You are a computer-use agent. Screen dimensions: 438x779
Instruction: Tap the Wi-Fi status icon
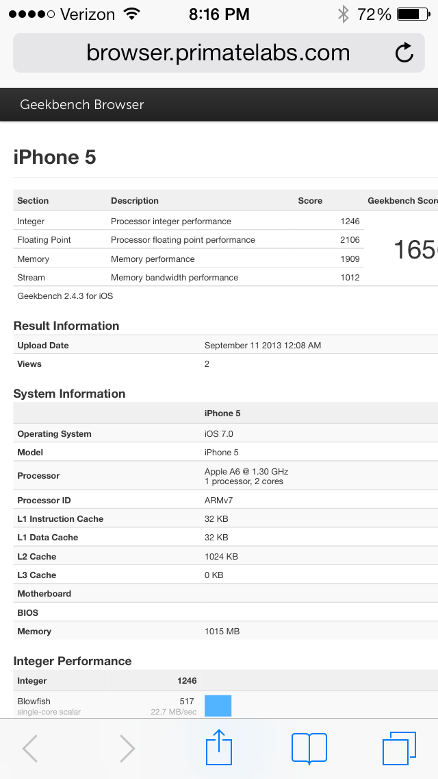tap(132, 14)
